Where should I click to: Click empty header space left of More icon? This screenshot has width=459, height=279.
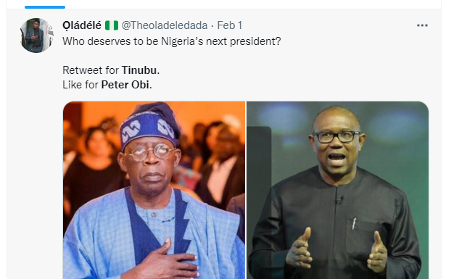tap(328, 25)
